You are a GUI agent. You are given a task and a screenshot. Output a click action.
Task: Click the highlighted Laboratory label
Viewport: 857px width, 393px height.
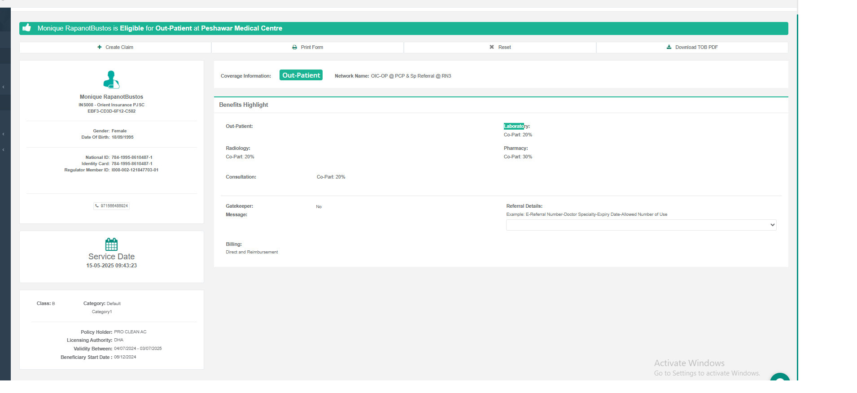pyautogui.click(x=514, y=127)
